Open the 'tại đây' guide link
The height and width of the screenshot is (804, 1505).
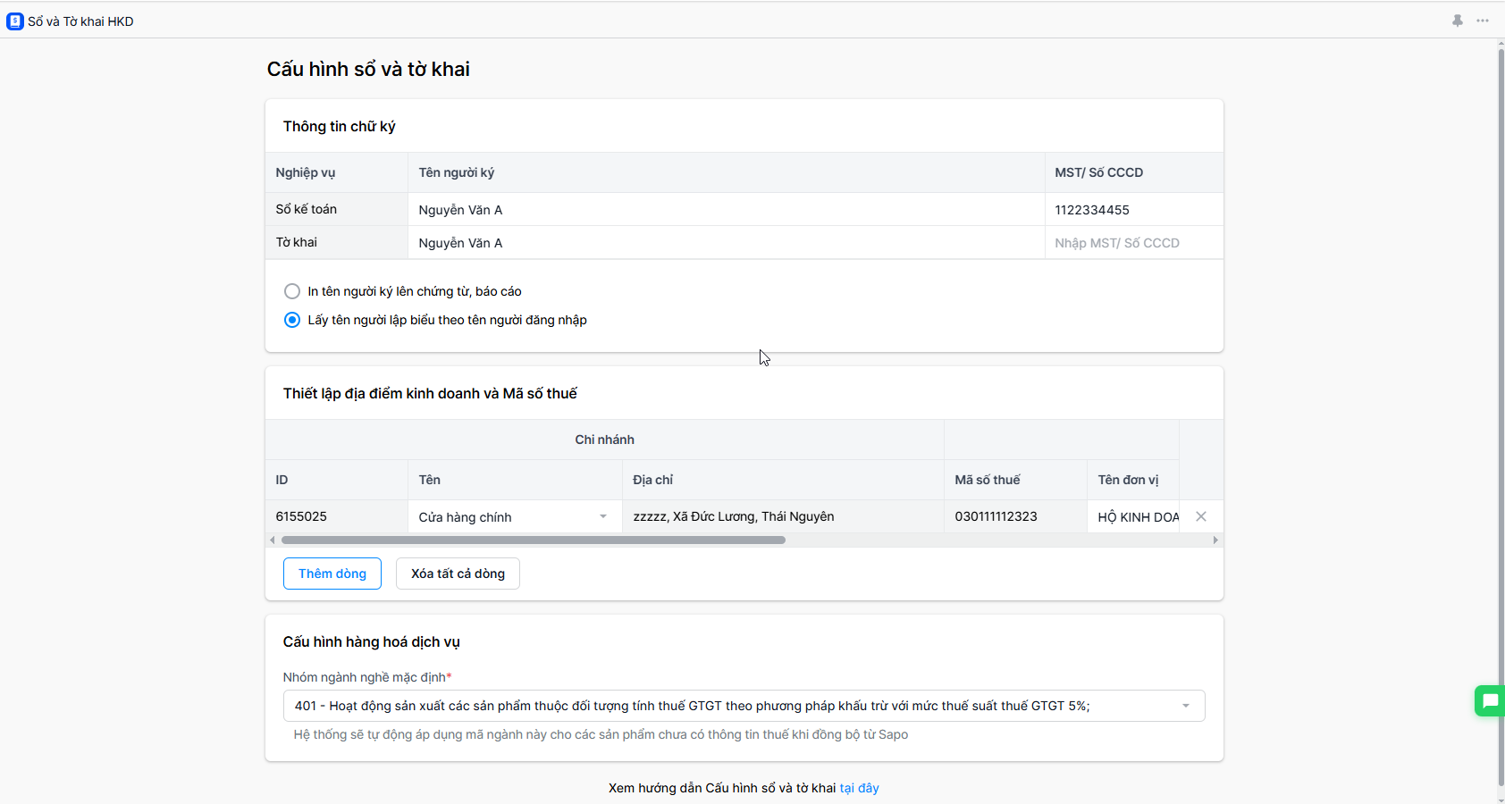coord(859,788)
